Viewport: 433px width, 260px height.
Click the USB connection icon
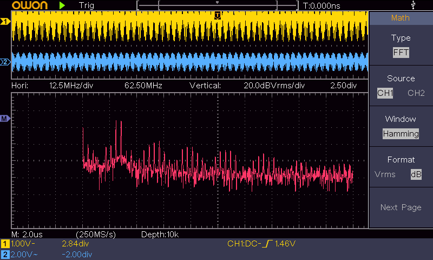pyautogui.click(x=414, y=5)
